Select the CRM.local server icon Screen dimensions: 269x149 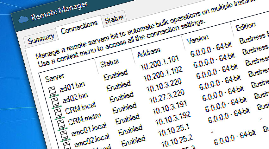tap(59, 114)
